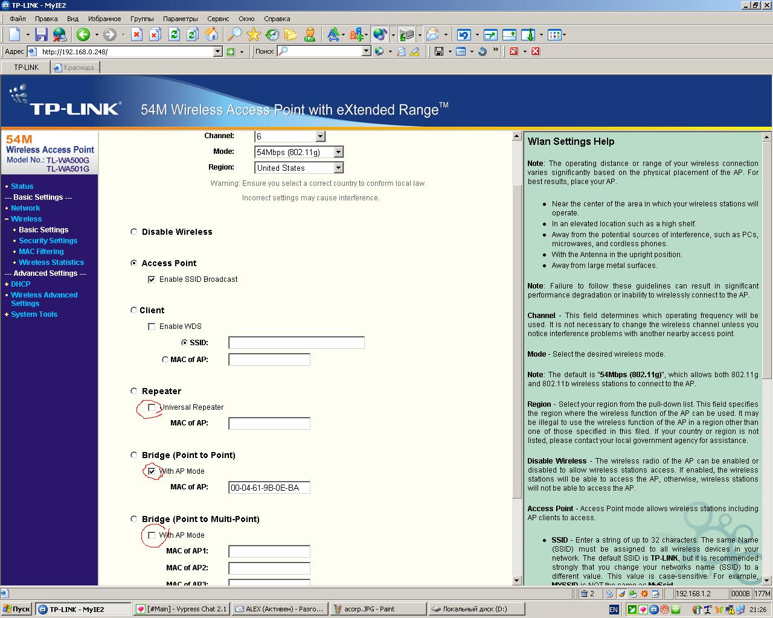Image resolution: width=773 pixels, height=618 pixels.
Task: Click the EN language indicator in tray
Action: click(614, 610)
